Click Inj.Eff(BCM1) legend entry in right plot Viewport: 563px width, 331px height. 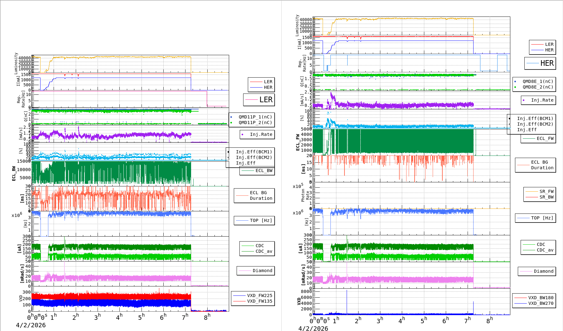(535, 118)
